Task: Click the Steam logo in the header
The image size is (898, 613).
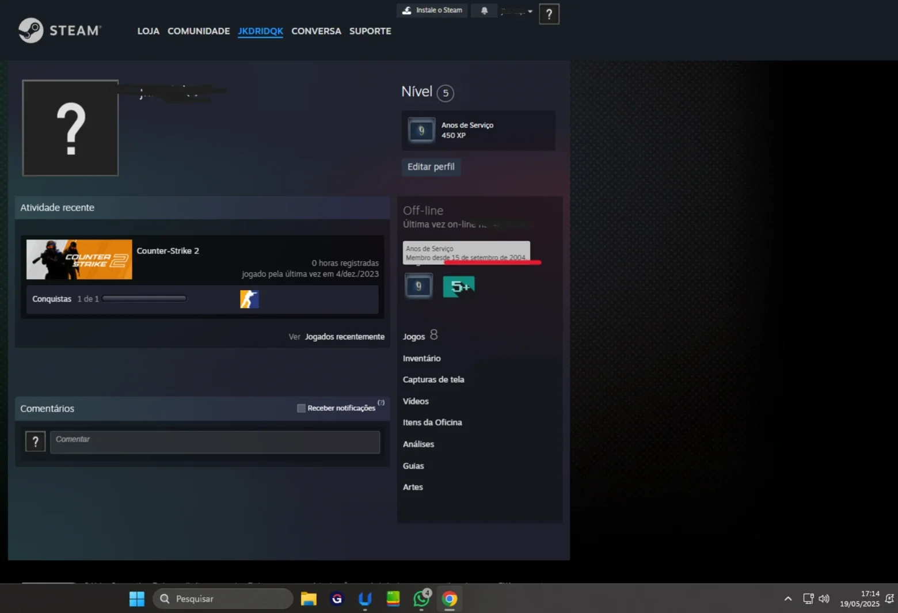Action: pyautogui.click(x=60, y=31)
